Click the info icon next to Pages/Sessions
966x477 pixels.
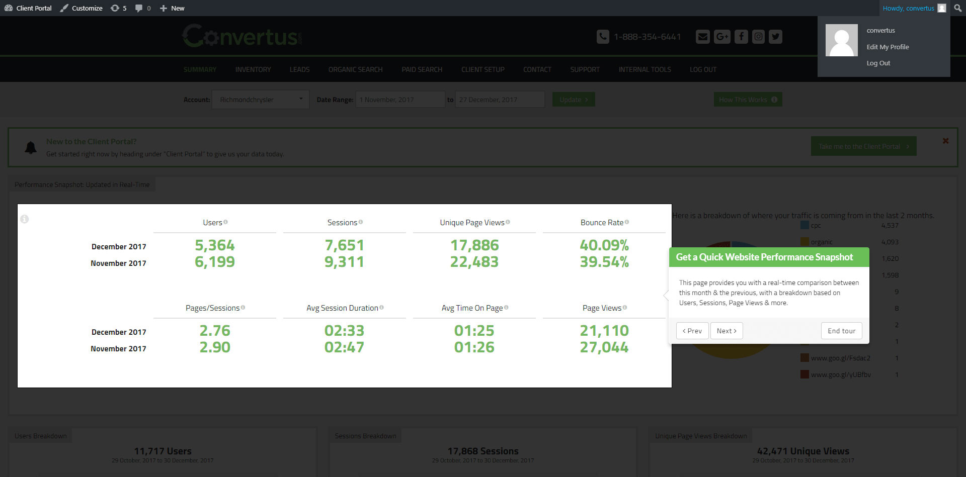(243, 308)
